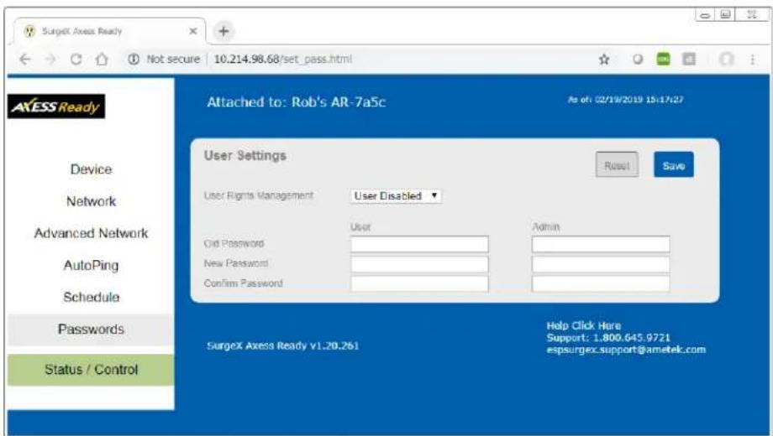Select the Passwords sidebar item
Viewport: 773px width, 436px height.
coord(92,330)
